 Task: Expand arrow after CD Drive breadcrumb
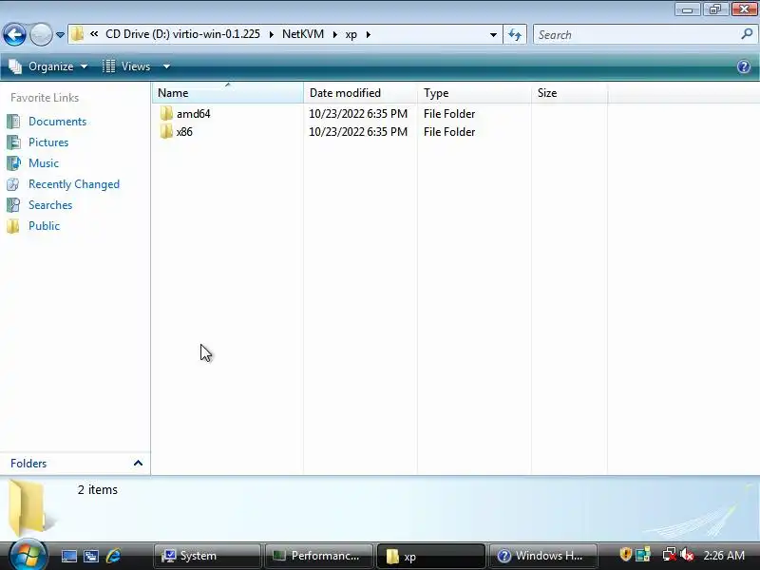(x=272, y=34)
